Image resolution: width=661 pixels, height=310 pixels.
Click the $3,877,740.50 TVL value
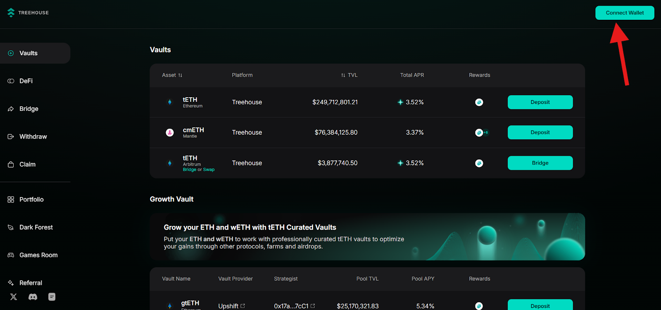(338, 163)
